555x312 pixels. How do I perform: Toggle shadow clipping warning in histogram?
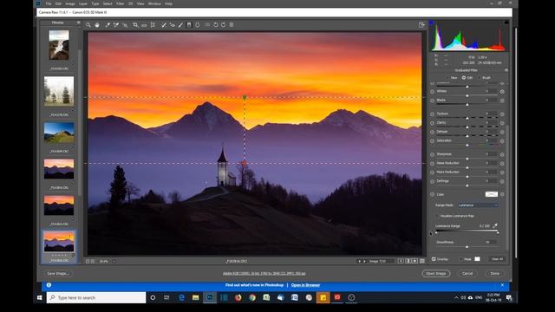pyautogui.click(x=431, y=23)
